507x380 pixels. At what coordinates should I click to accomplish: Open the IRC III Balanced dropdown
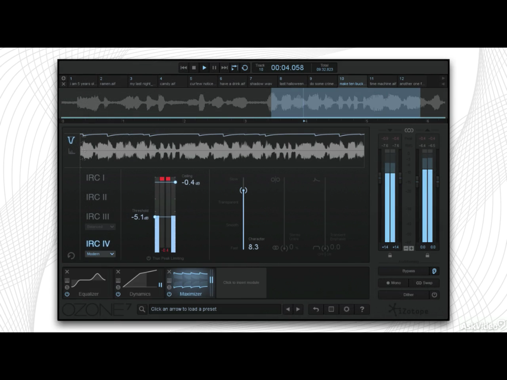point(100,227)
